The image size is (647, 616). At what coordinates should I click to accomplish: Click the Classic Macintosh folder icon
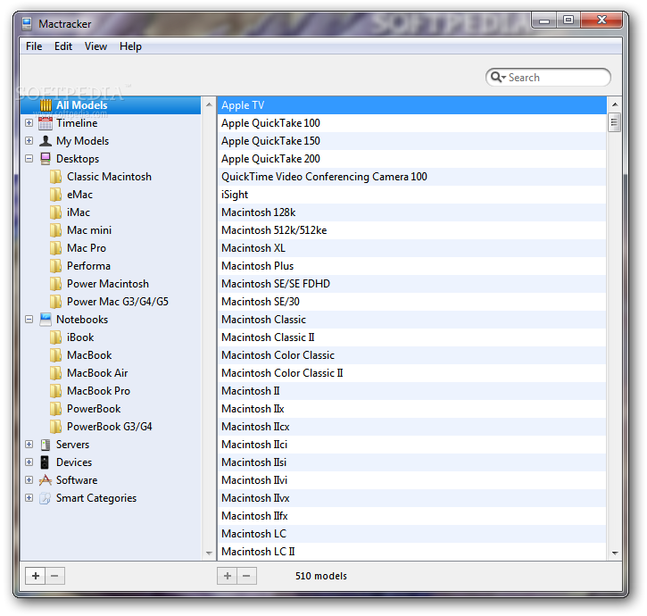(55, 177)
